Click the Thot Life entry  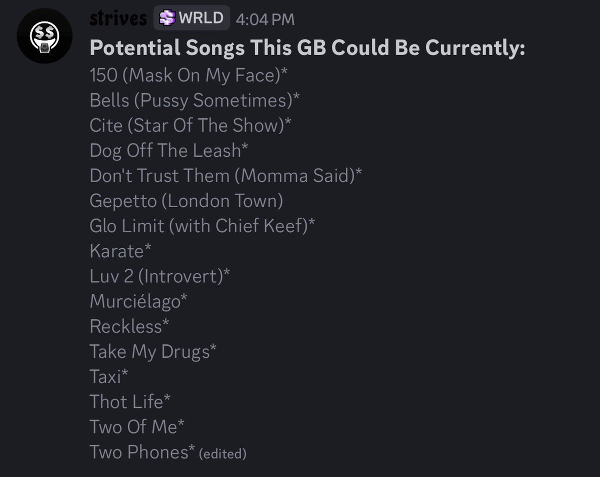(130, 401)
